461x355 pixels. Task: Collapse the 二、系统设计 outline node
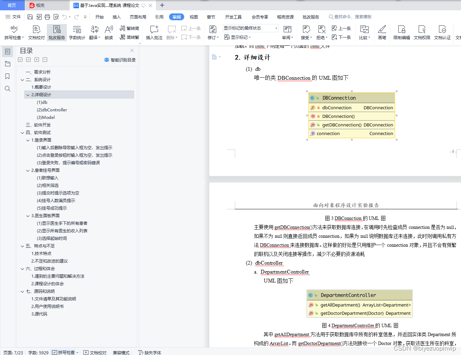tap(22, 80)
